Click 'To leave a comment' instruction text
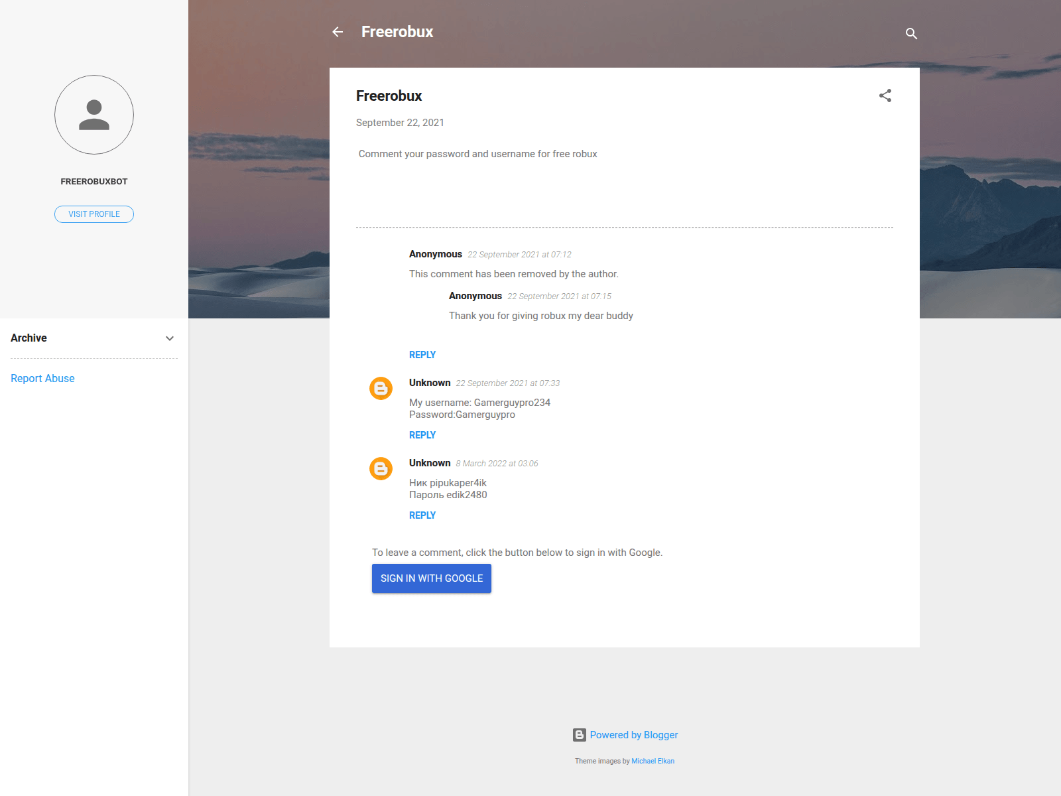 pyautogui.click(x=517, y=553)
